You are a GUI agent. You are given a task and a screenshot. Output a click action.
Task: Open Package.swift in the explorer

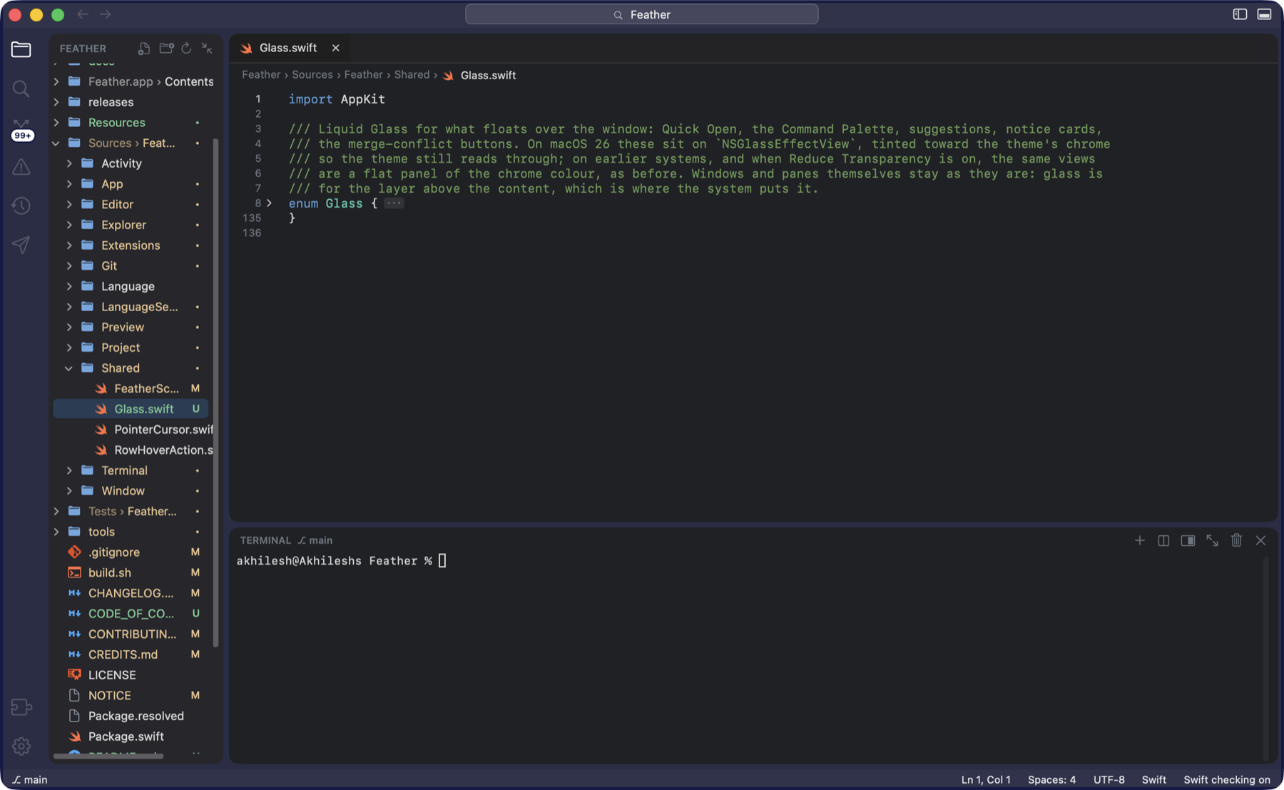coord(132,736)
